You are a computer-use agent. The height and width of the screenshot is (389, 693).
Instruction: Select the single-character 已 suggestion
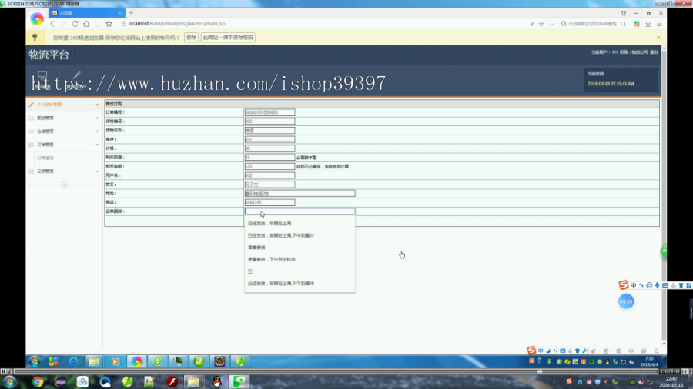coord(300,271)
